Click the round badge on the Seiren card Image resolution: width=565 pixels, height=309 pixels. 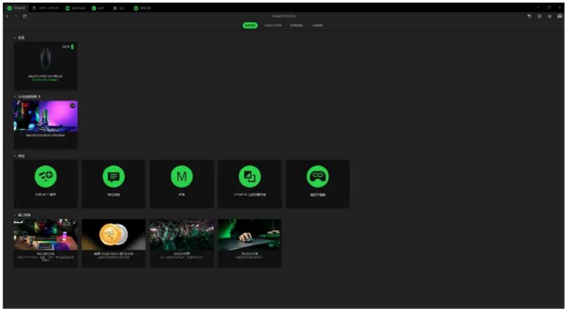coord(72,105)
